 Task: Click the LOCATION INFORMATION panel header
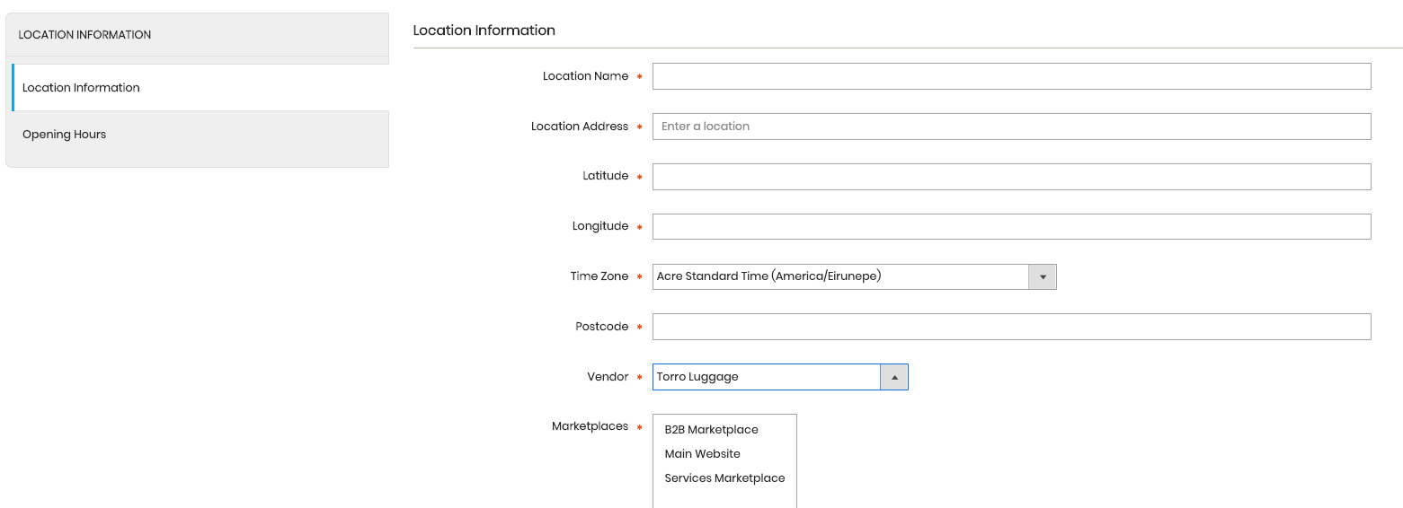click(x=198, y=35)
